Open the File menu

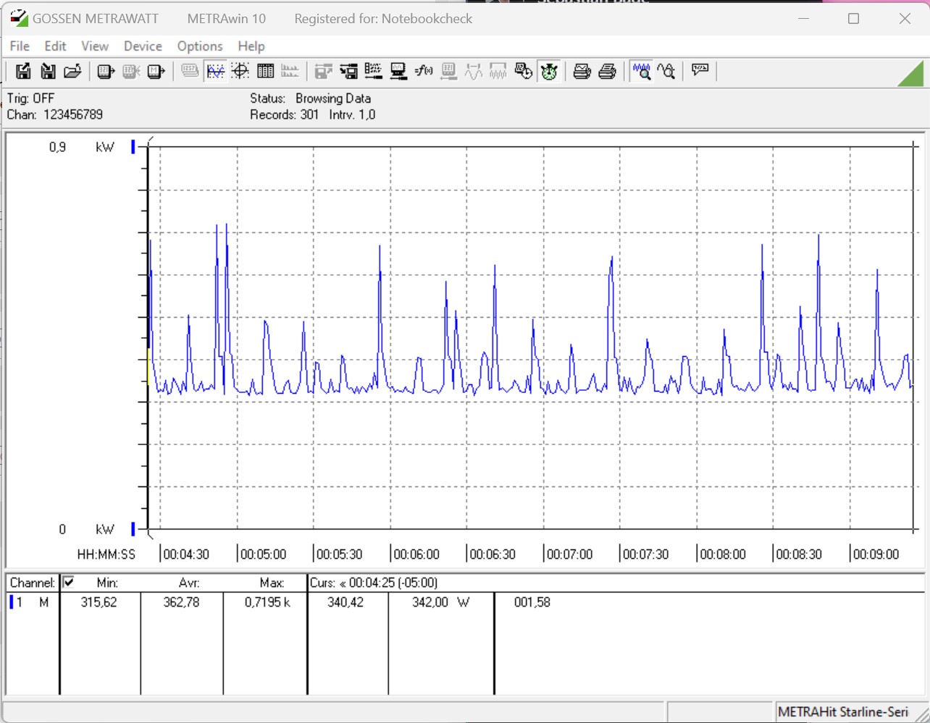point(20,46)
